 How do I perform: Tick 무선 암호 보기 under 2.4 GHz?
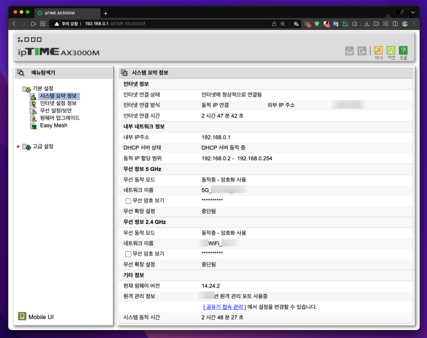(128, 254)
